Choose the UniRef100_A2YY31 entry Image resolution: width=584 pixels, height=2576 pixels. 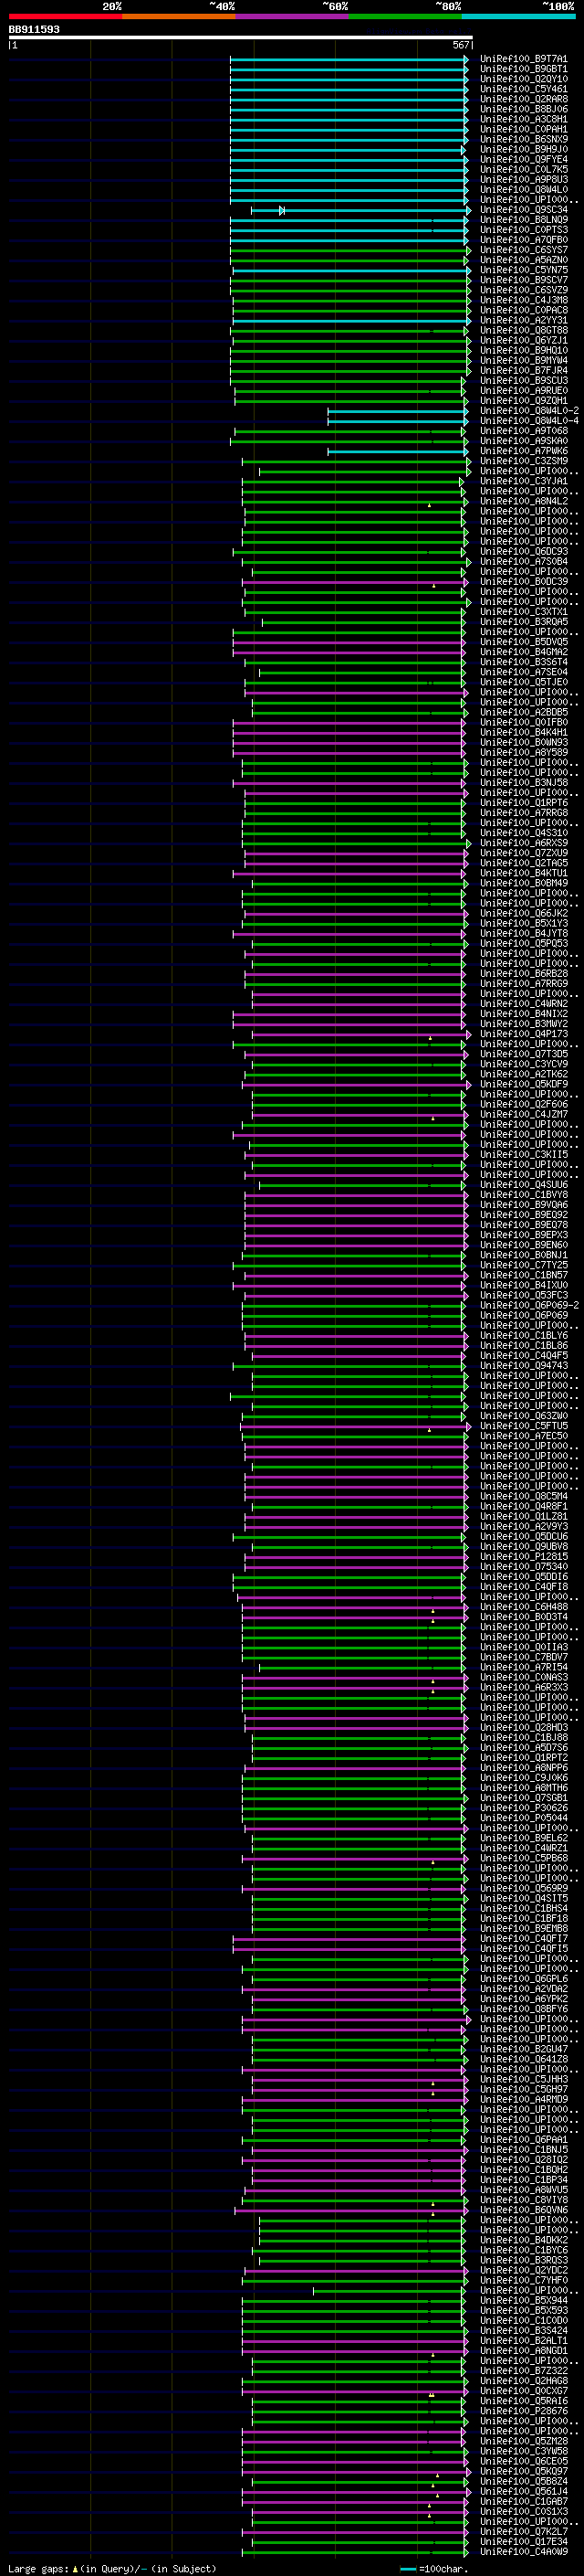(x=524, y=320)
